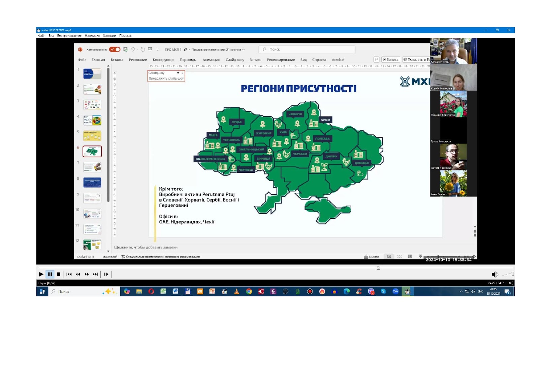This screenshot has width=539, height=381.
Task: Click the Запись record button
Action: [390, 60]
